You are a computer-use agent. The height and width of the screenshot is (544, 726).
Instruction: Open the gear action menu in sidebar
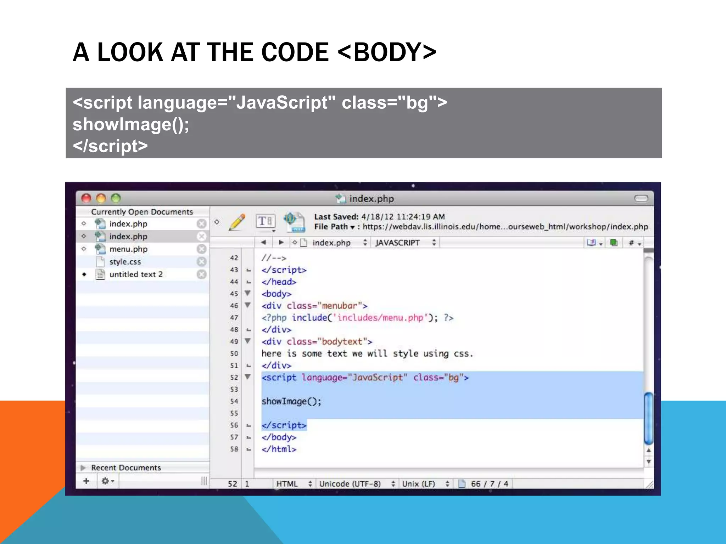click(x=108, y=481)
